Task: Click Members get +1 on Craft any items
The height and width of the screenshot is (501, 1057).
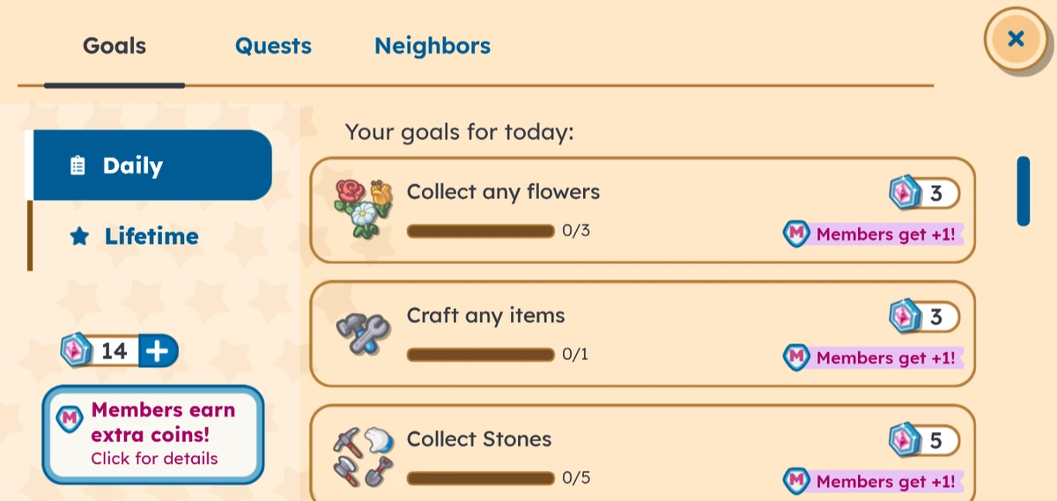Action: (x=873, y=357)
